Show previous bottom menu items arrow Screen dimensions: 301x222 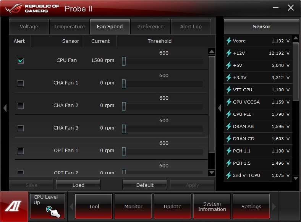point(71,207)
